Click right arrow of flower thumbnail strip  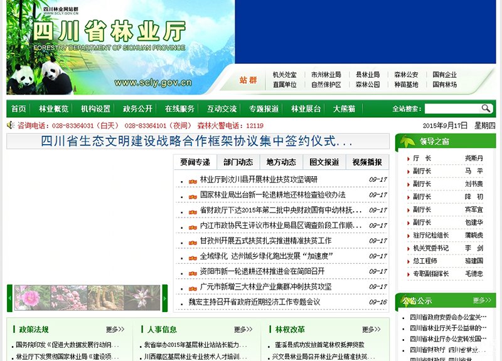pyautogui.click(x=165, y=298)
